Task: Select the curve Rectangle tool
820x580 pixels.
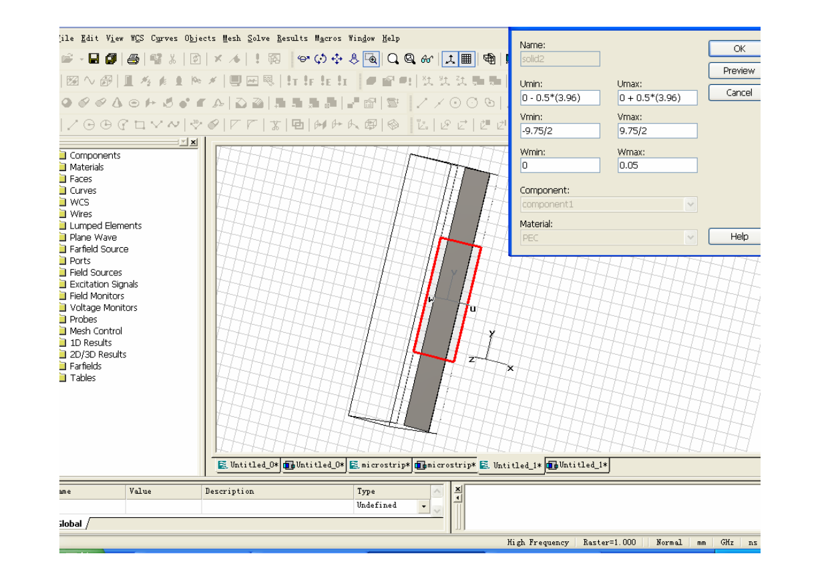Action: (140, 124)
